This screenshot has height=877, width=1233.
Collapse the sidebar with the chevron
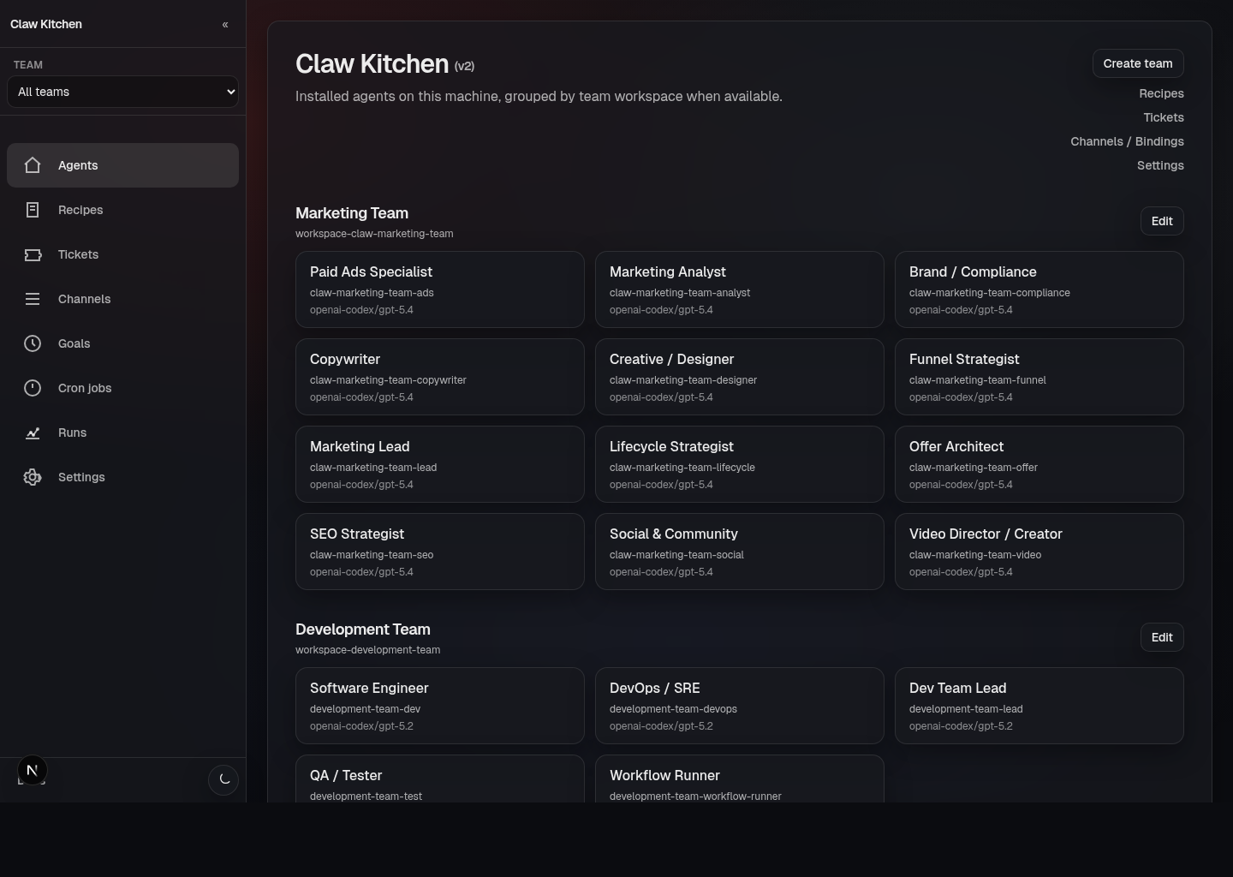click(x=225, y=24)
